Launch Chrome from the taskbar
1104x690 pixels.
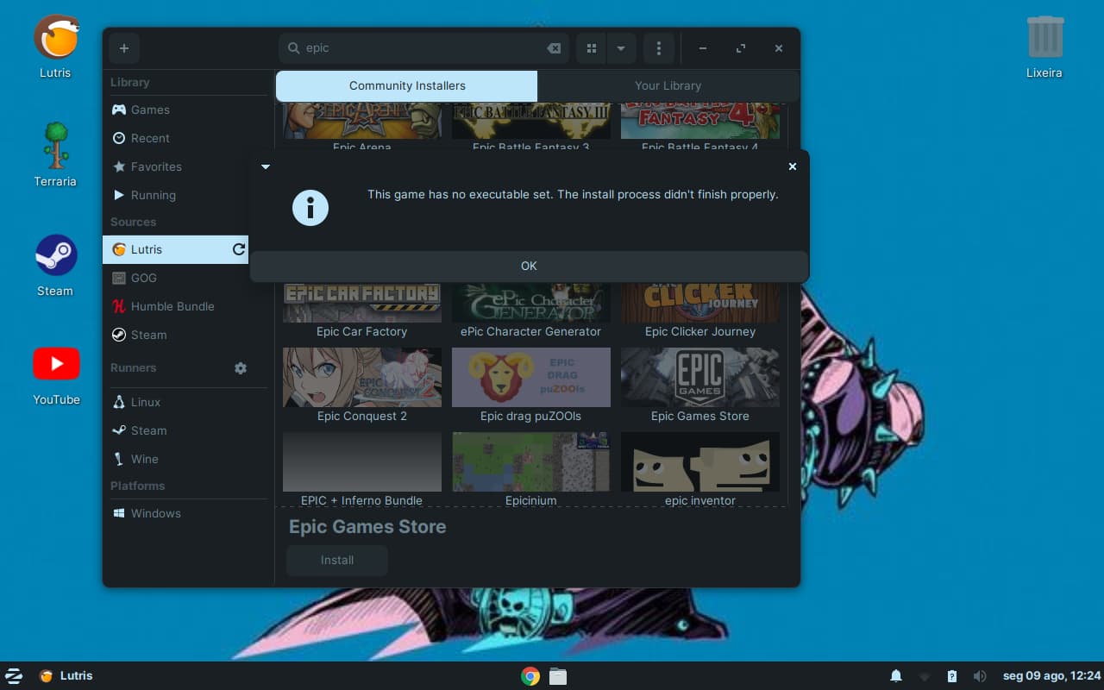530,676
